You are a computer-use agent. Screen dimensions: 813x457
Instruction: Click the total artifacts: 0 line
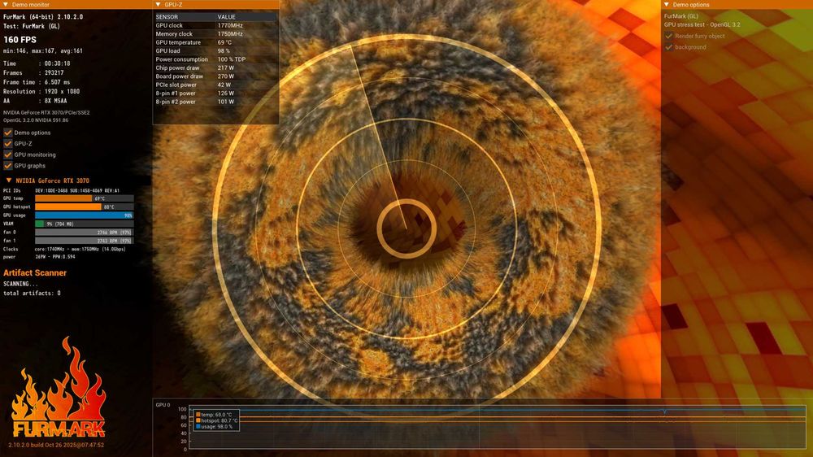[x=32, y=293]
